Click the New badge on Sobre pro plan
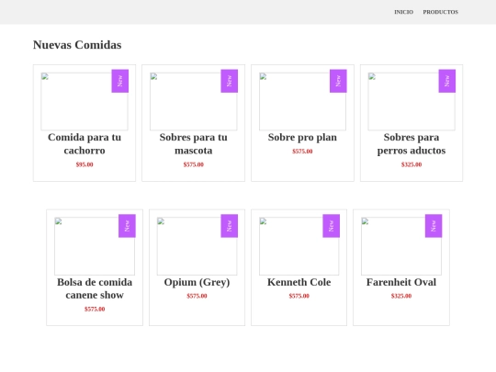The image size is (496, 372). (x=338, y=81)
